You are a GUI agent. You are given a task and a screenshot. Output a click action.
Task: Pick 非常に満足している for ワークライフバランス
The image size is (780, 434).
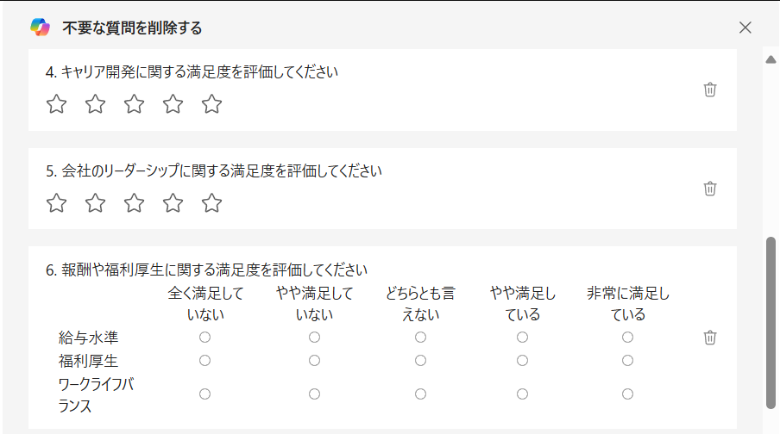point(628,394)
